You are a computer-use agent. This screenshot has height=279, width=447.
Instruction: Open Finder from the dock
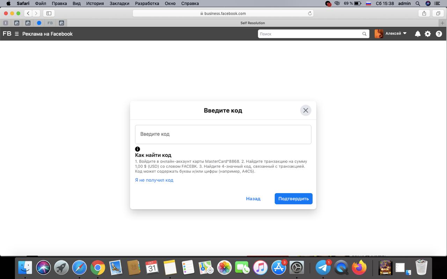(x=25, y=268)
